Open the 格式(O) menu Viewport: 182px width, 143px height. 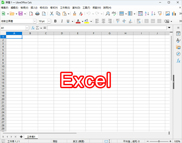tap(44, 8)
